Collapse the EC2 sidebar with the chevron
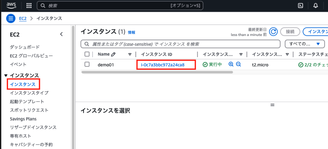Viewport: 328px width, 149px height. [61, 34]
